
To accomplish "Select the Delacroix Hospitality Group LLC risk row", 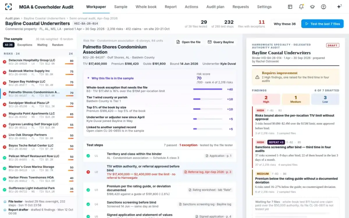I will 38,62.
